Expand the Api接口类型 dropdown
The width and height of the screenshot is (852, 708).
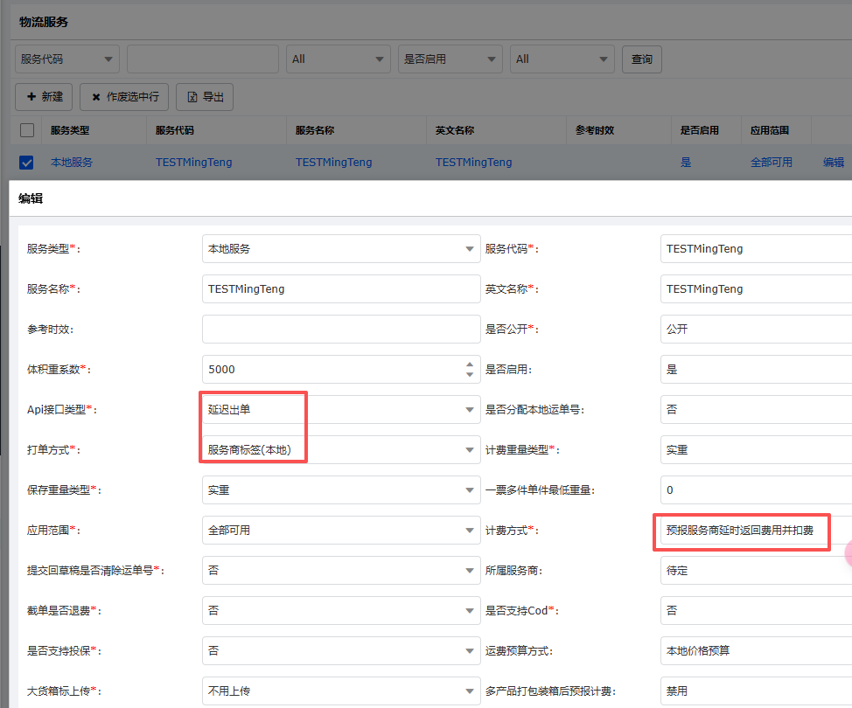341,410
